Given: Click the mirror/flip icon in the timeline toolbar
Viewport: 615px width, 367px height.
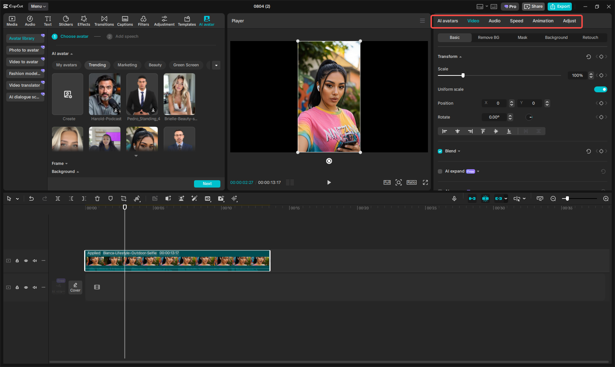Looking at the screenshot, I should (137, 199).
